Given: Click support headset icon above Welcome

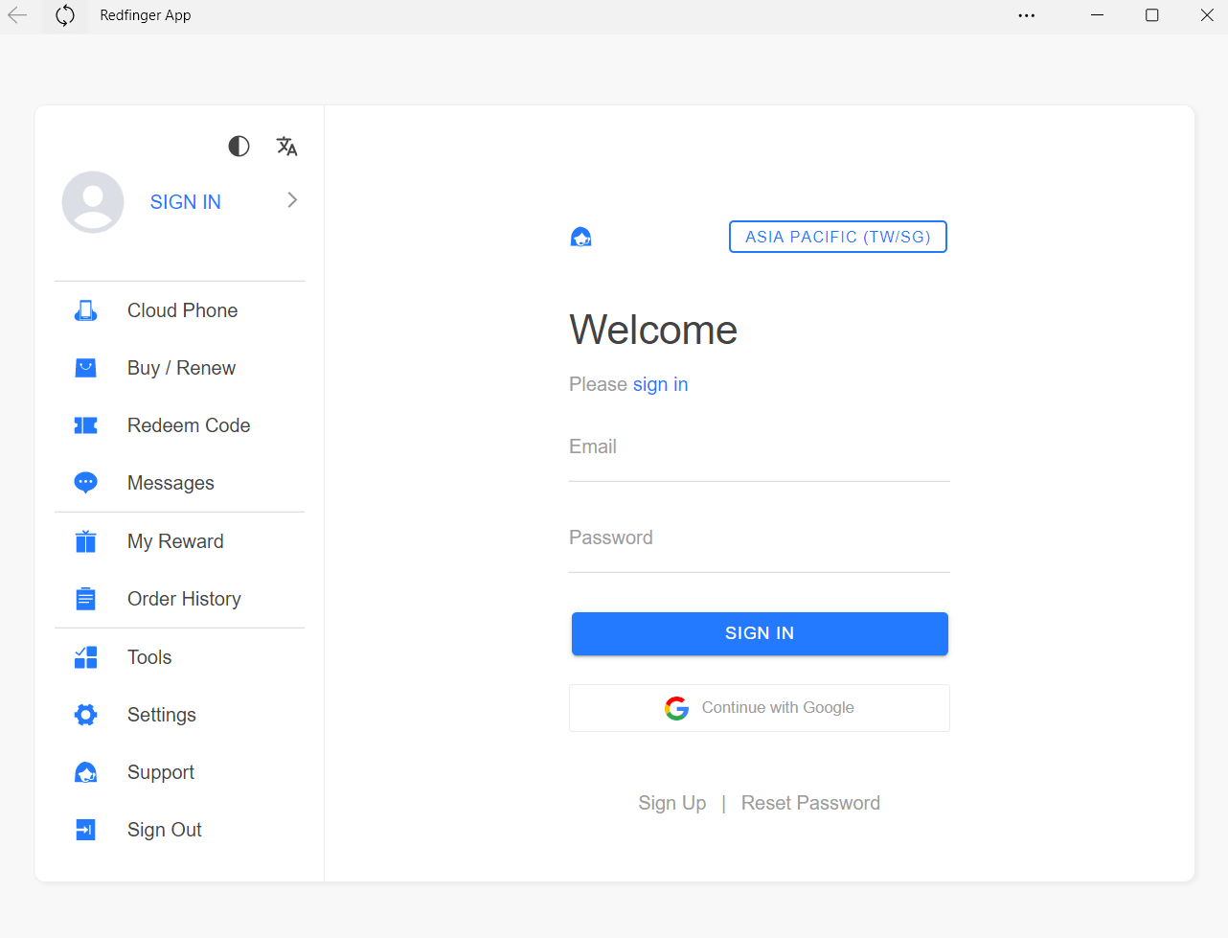Looking at the screenshot, I should pyautogui.click(x=580, y=237).
